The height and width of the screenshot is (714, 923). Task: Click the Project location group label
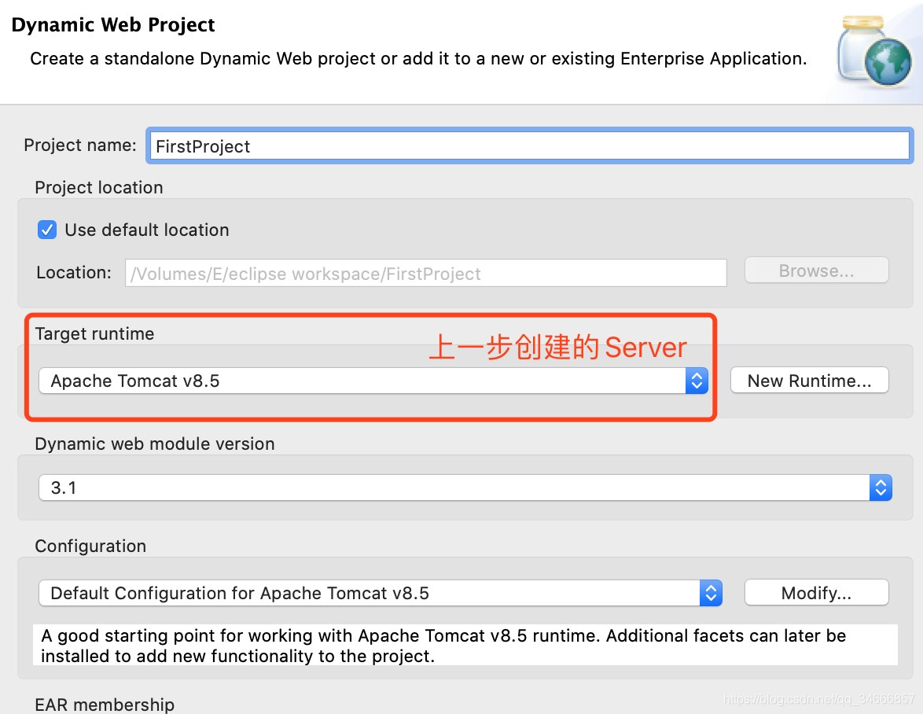(x=99, y=187)
